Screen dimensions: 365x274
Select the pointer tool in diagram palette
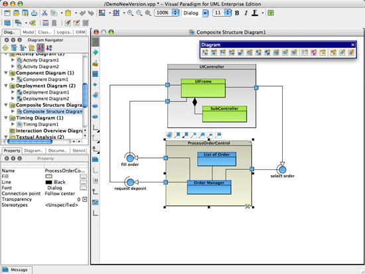(x=95, y=42)
